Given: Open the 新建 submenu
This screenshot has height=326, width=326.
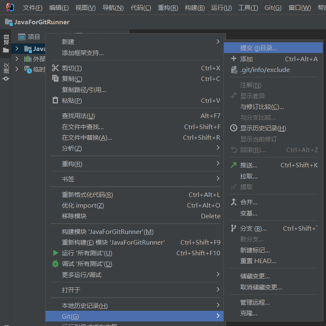Looking at the screenshot, I should pyautogui.click(x=135, y=42).
